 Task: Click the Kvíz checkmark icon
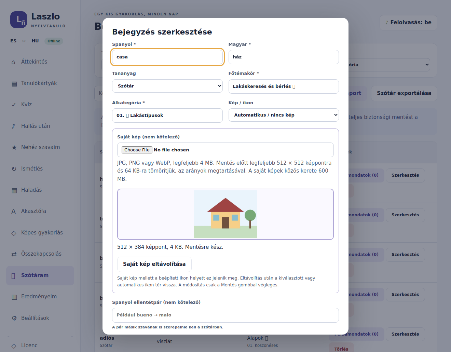tap(14, 105)
